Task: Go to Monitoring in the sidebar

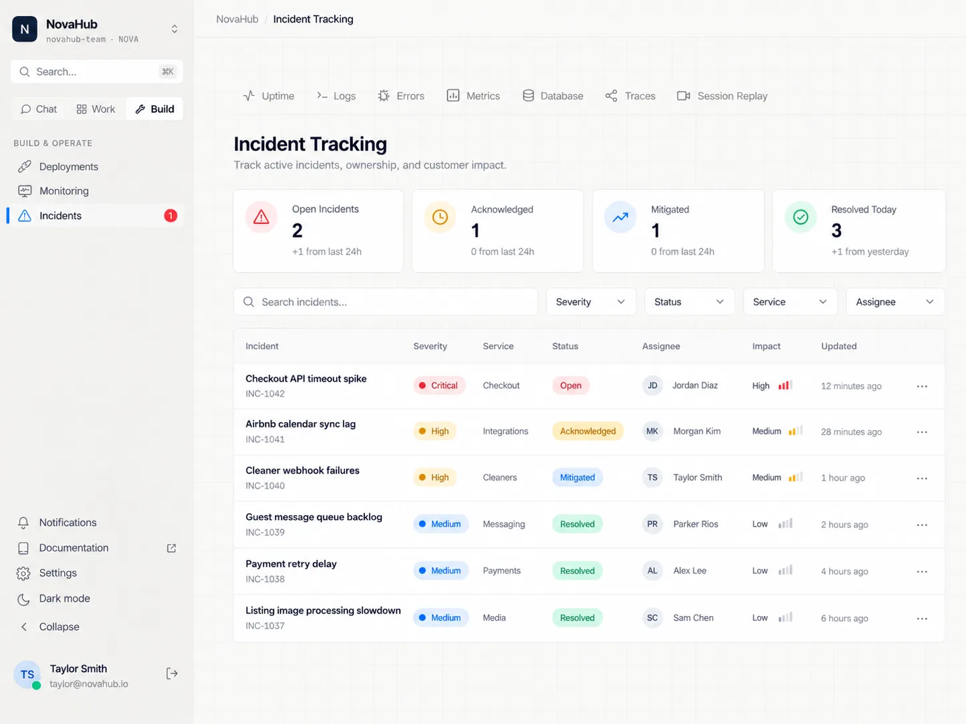Action: [x=97, y=191]
